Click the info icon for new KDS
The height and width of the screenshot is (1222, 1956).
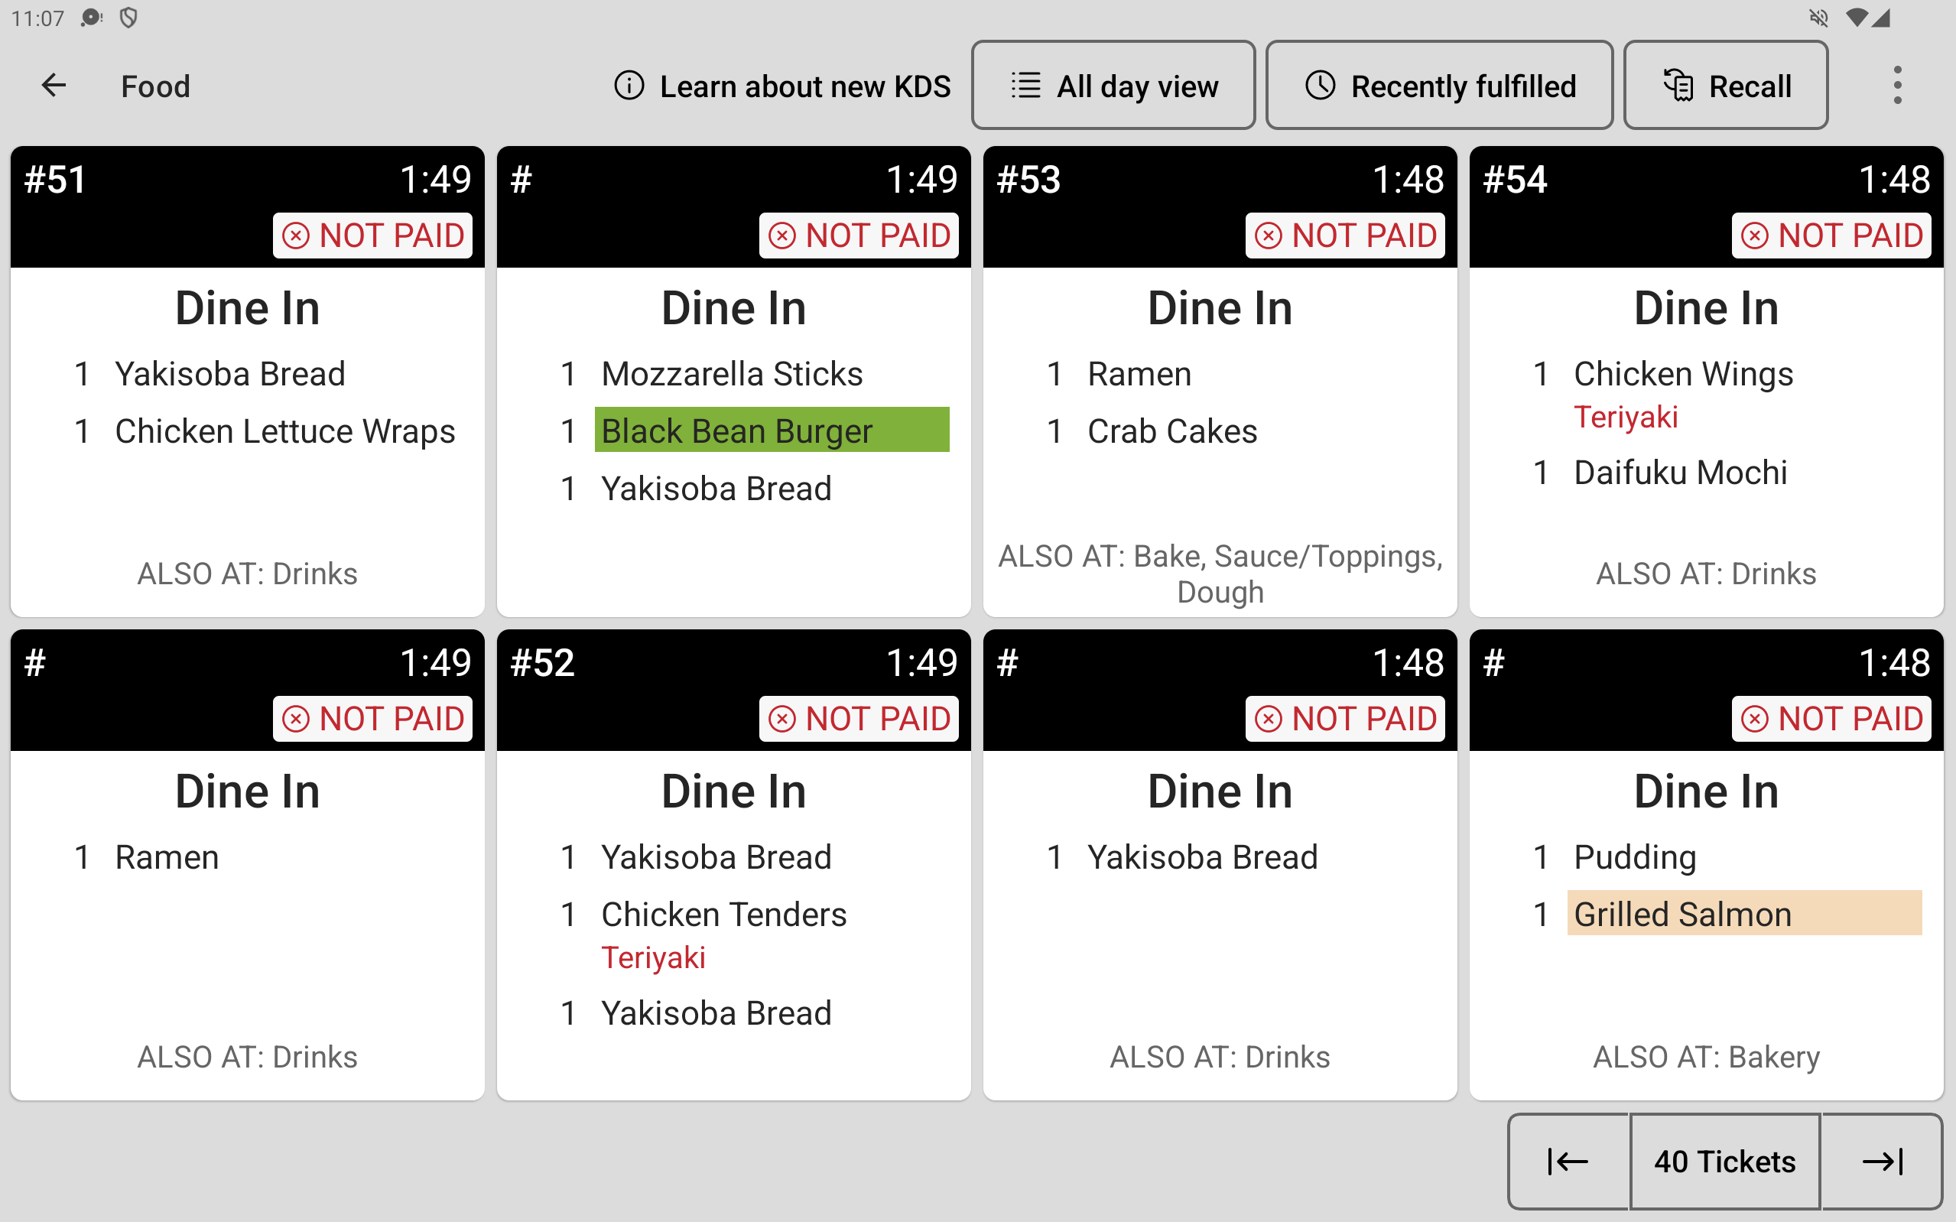click(629, 86)
